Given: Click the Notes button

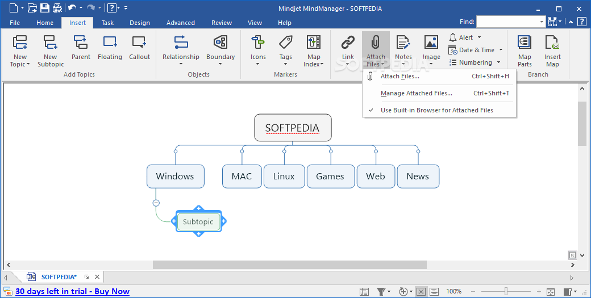Looking at the screenshot, I should click(x=403, y=50).
